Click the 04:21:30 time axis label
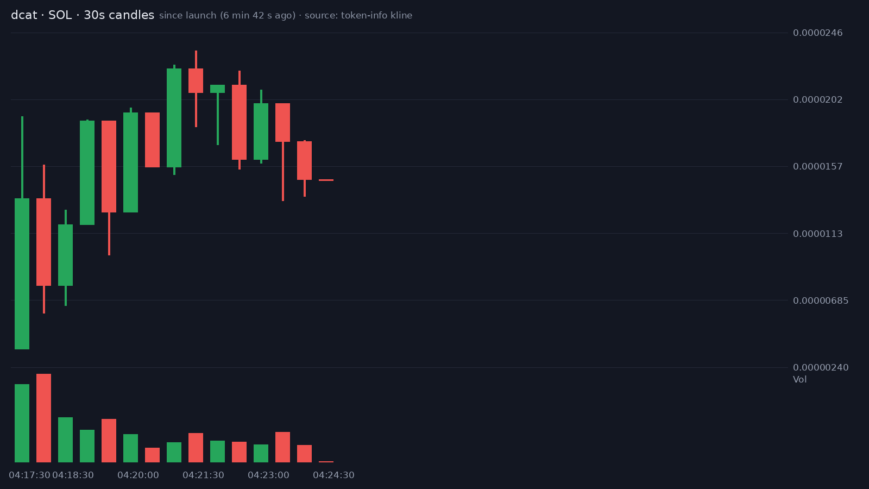Image resolution: width=869 pixels, height=489 pixels. tap(203, 475)
